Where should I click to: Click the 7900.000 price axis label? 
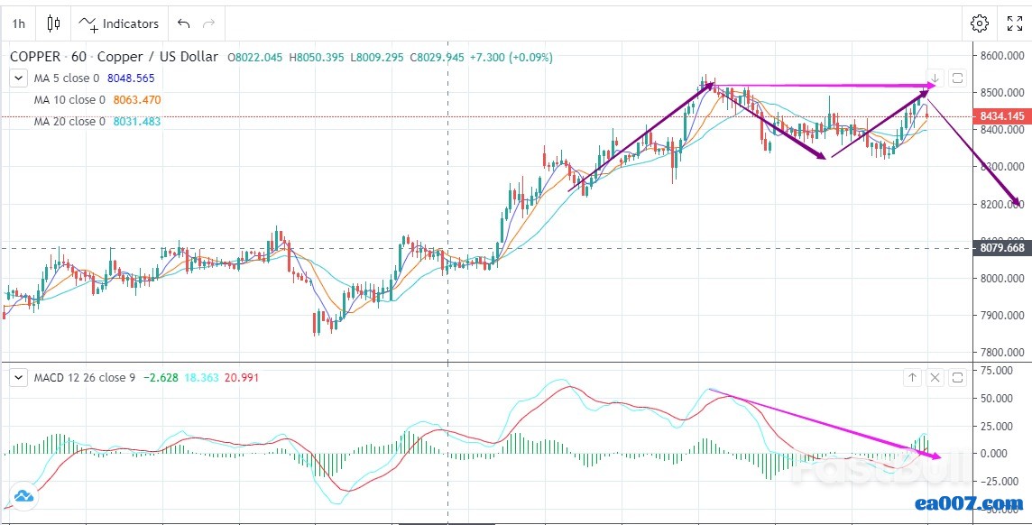(x=1002, y=315)
